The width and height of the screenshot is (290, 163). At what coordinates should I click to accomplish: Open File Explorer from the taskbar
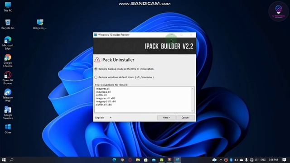pos(138,160)
